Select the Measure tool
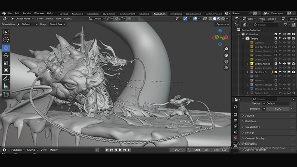This screenshot has width=297, height=167. pyautogui.click(x=6, y=86)
